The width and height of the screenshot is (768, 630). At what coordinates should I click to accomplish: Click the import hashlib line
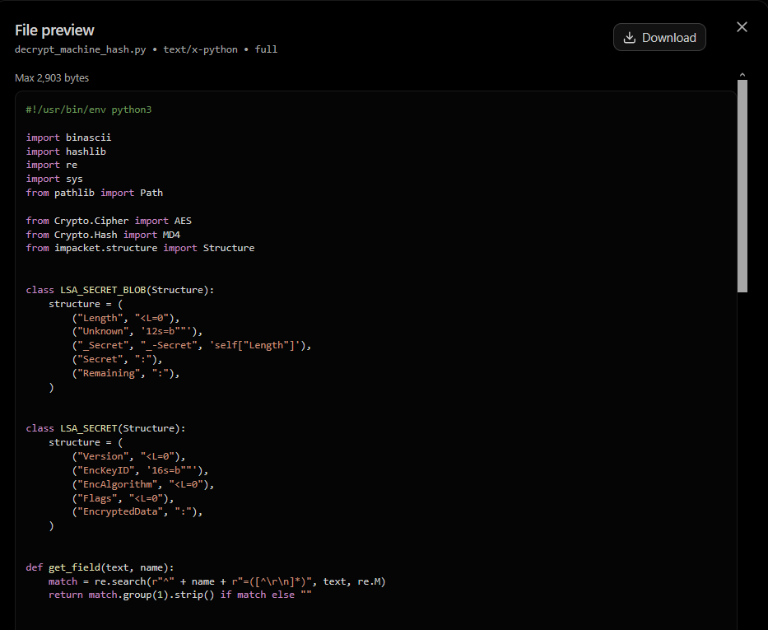66,152
